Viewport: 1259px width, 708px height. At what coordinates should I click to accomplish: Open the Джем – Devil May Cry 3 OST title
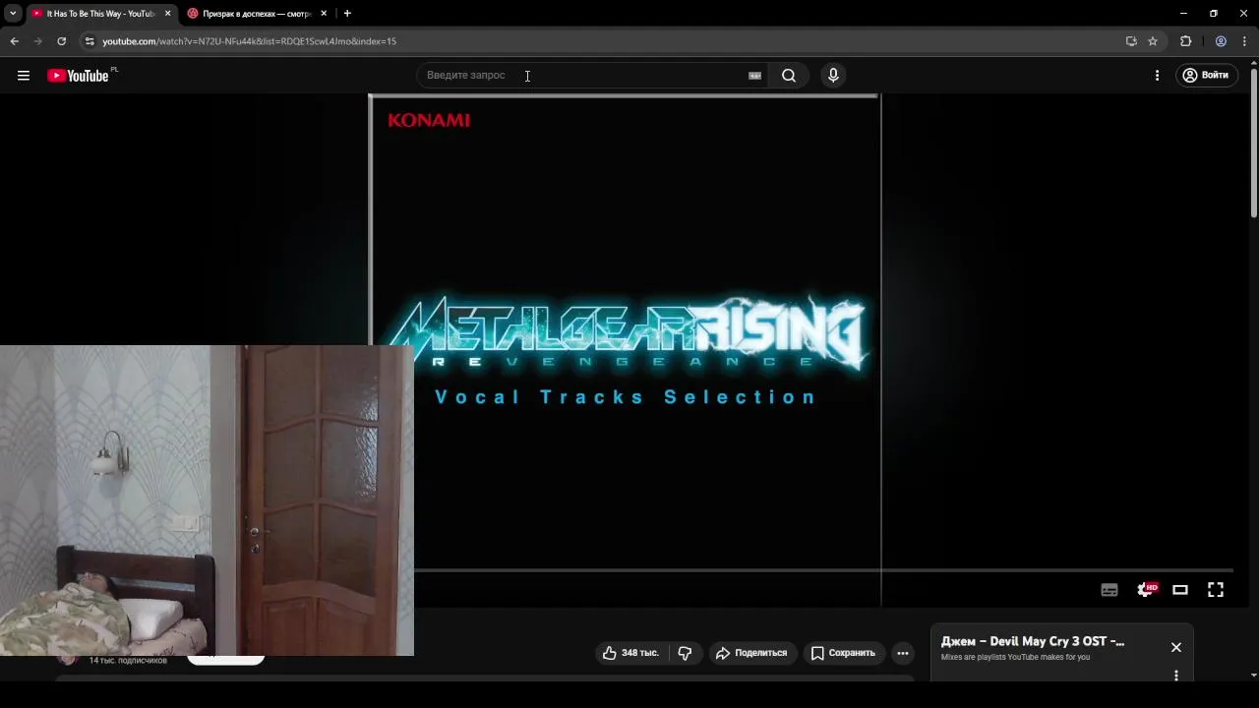click(x=1032, y=641)
